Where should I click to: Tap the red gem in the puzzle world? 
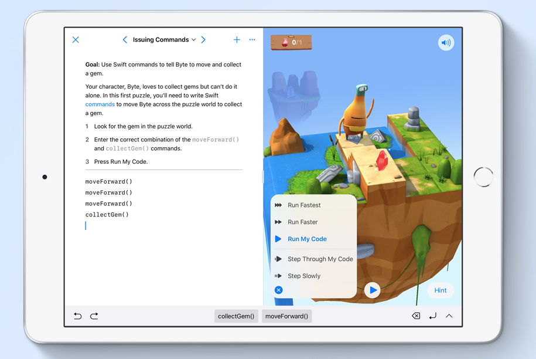[x=382, y=160]
